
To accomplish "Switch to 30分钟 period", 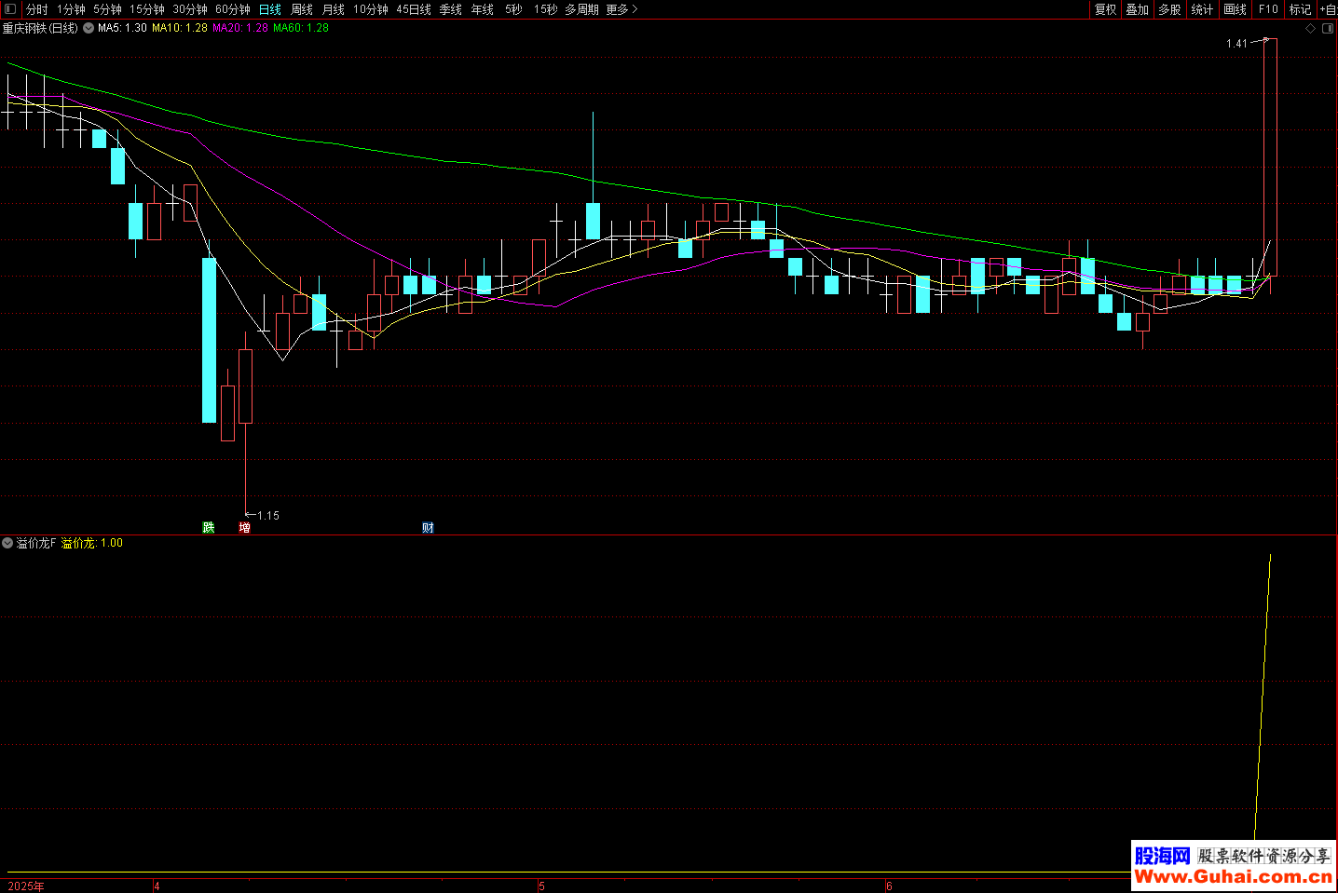I will 190,9.
